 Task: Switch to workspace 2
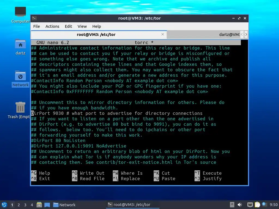pyautogui.click(x=19, y=205)
